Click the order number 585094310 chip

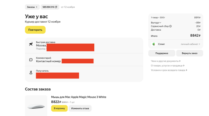tap(50, 7)
